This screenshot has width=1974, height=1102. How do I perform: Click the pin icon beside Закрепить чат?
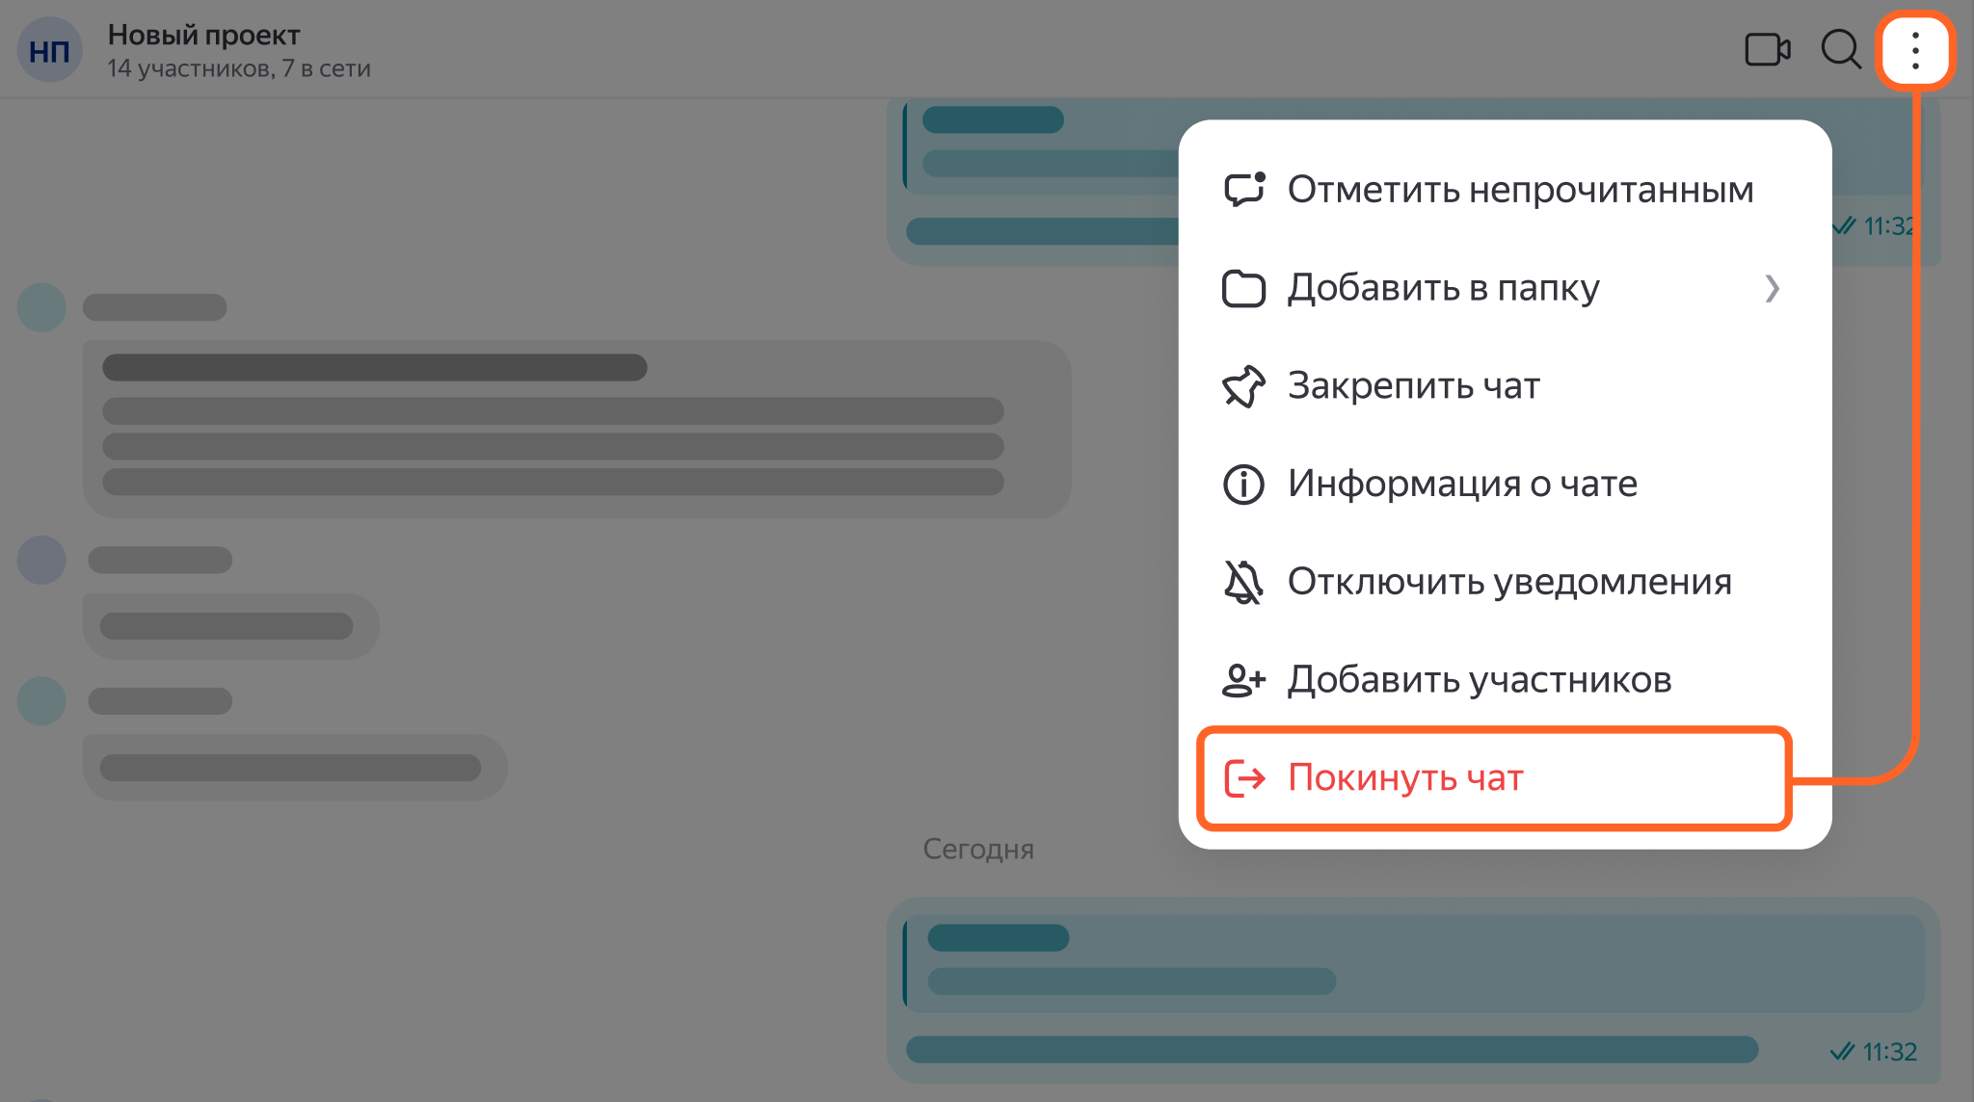point(1243,386)
